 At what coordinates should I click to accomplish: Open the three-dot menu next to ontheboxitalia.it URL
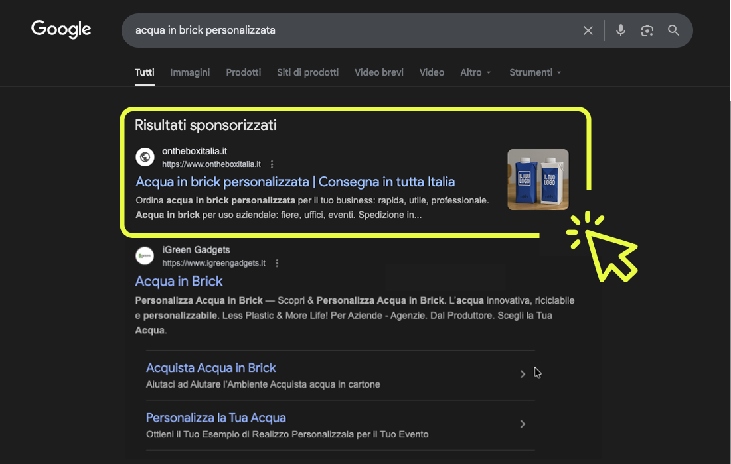pyautogui.click(x=272, y=164)
